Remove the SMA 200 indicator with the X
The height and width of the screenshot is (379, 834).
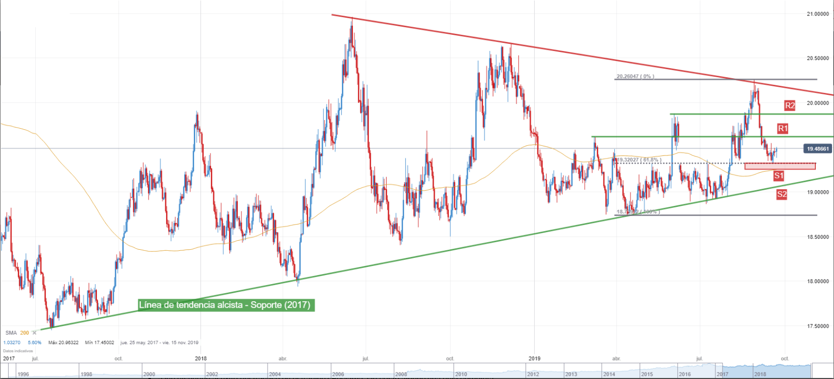34,333
